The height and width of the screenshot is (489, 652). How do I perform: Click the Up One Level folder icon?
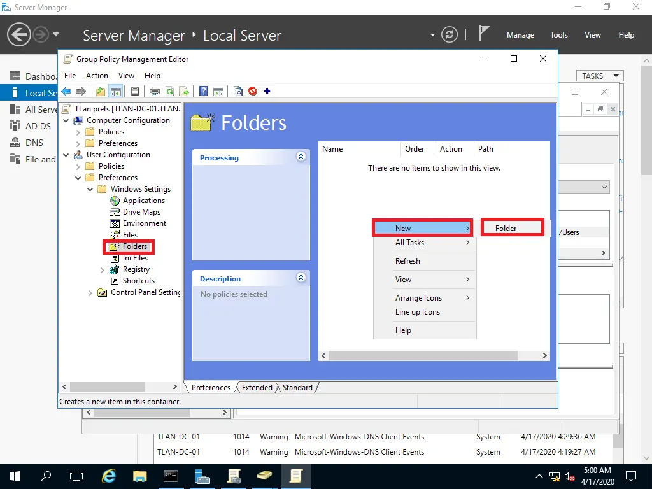100,91
